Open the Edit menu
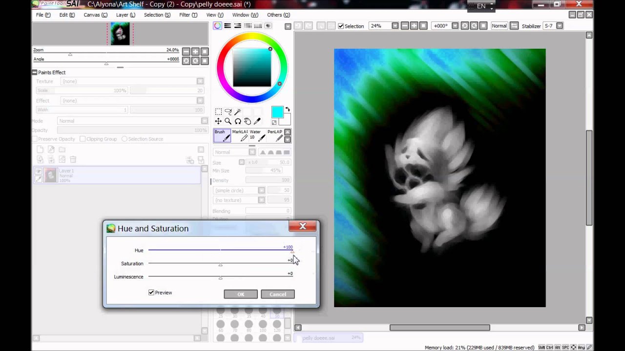625x351 pixels. click(x=67, y=15)
